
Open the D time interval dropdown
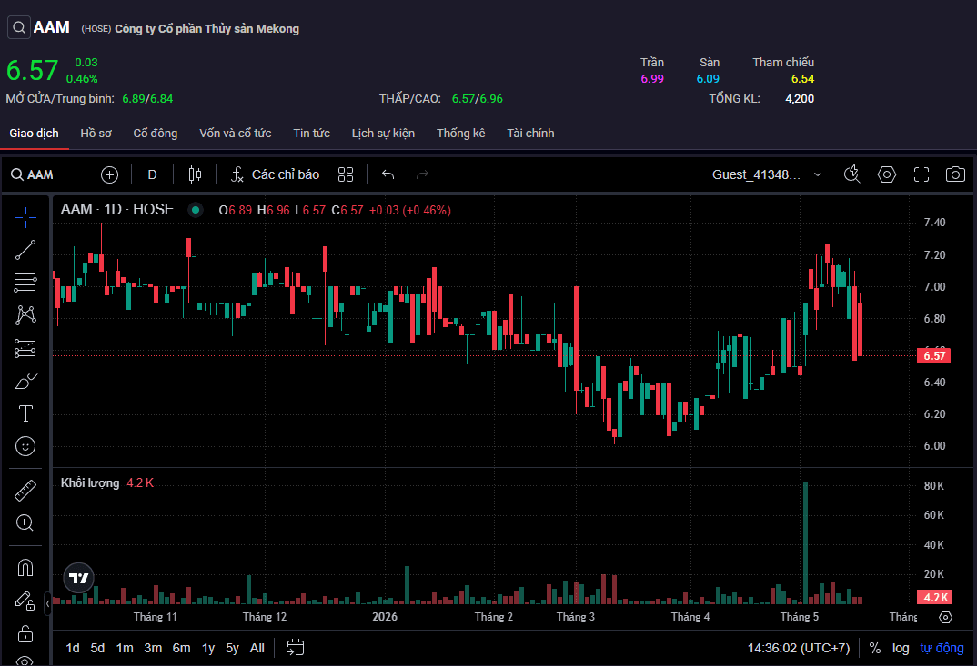point(152,174)
